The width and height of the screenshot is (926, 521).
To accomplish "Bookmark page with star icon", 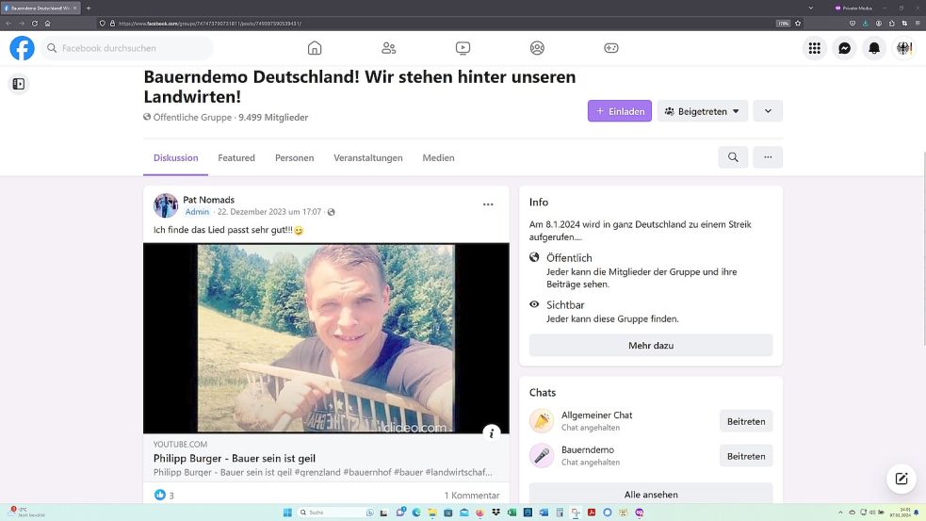I will [798, 24].
